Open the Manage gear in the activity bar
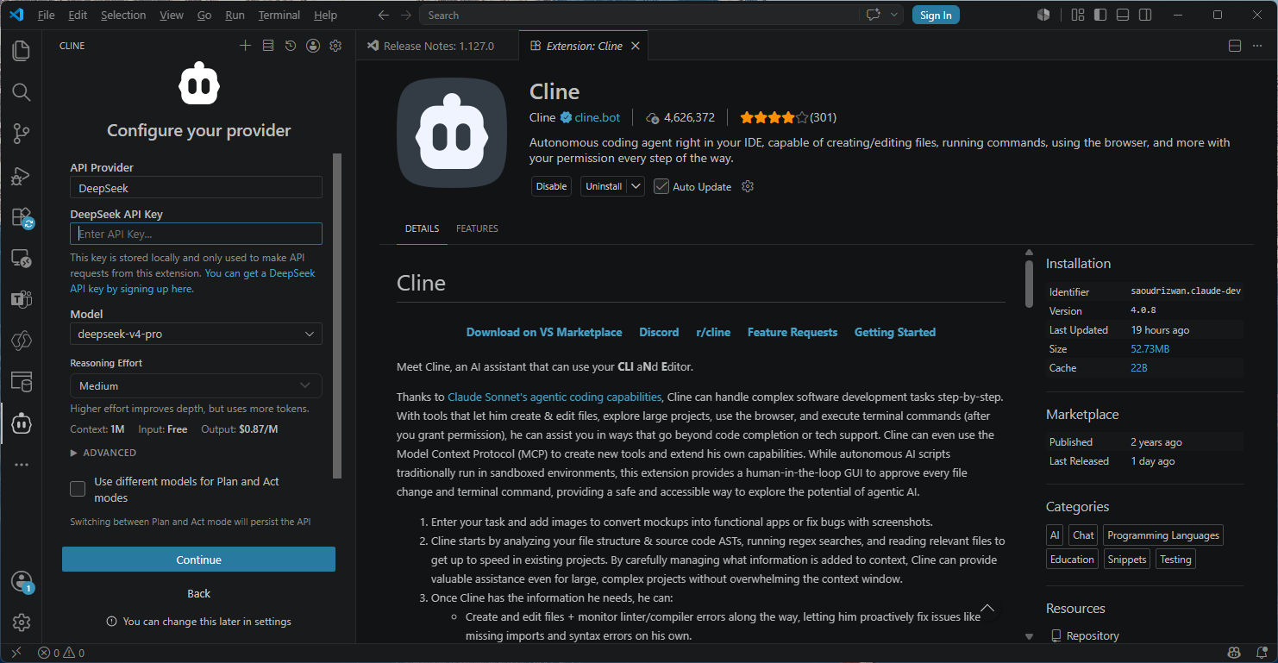This screenshot has width=1278, height=663. (x=22, y=622)
